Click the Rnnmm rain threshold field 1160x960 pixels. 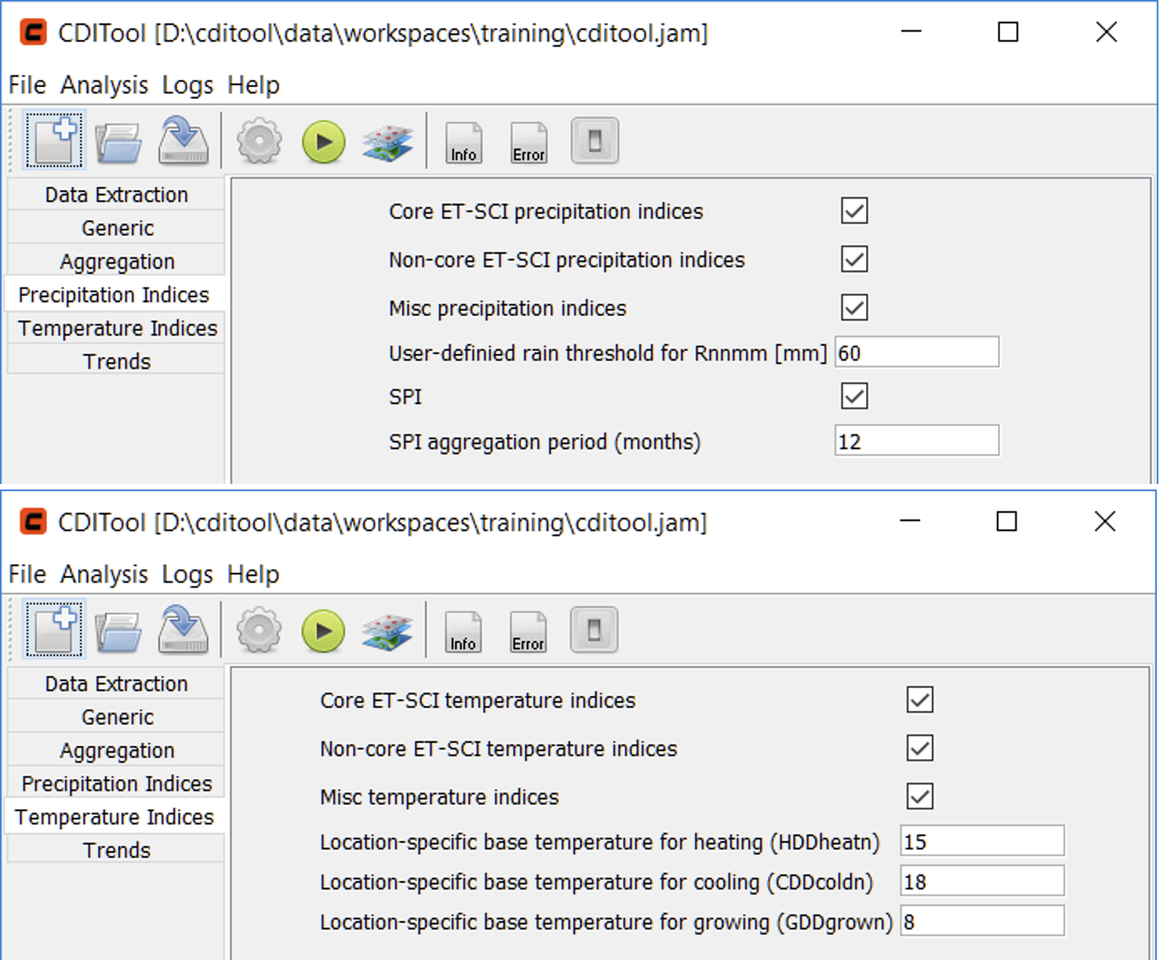pos(916,353)
